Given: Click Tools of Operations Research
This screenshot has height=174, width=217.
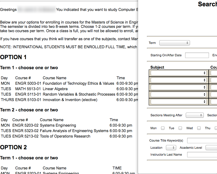Looking at the screenshot, I should 65,136.
